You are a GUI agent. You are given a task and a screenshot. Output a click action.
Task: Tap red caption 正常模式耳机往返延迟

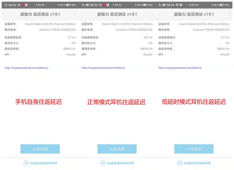tap(116, 102)
